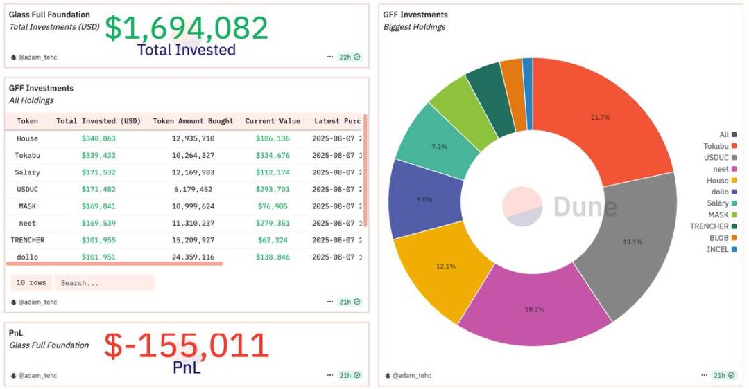Open three-dot menu on Total Investments panel
Screen dimensions: 749x389
click(x=330, y=57)
